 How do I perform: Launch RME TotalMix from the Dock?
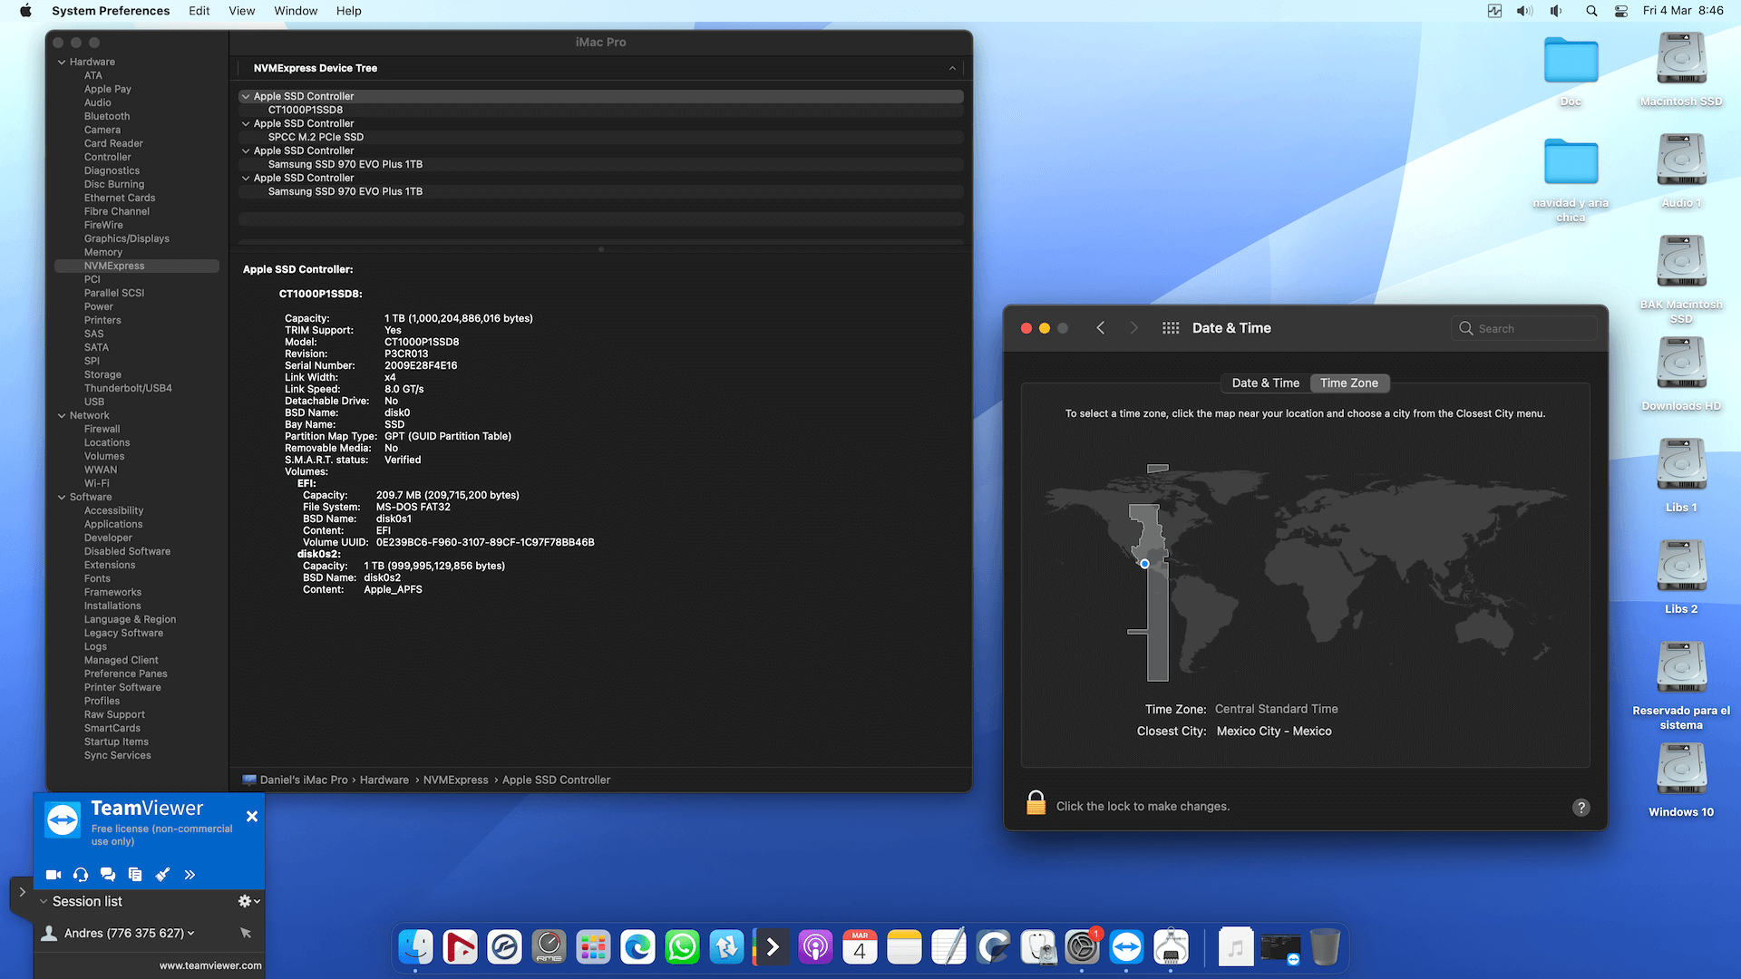pyautogui.click(x=550, y=947)
